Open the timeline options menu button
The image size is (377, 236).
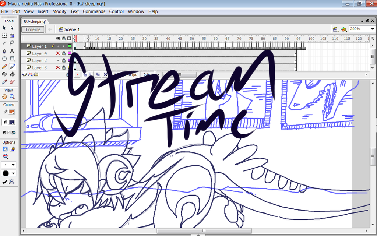coord(373,38)
